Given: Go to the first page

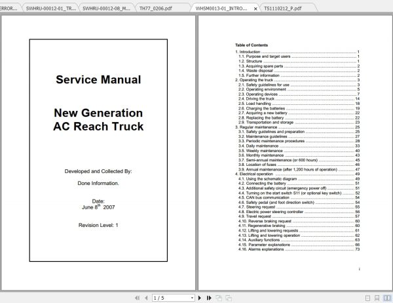Looking at the screenshot, I should click(137, 298).
